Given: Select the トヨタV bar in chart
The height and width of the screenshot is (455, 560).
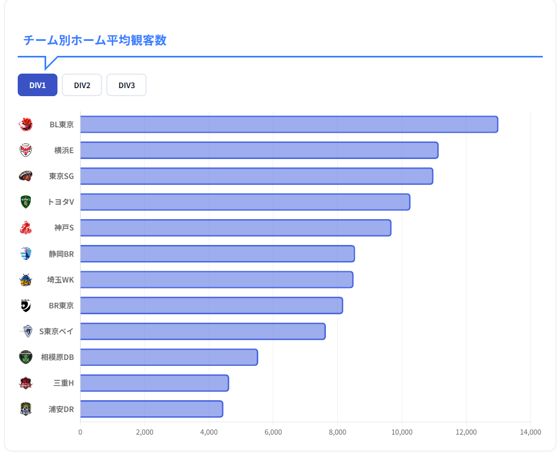Looking at the screenshot, I should tap(245, 202).
